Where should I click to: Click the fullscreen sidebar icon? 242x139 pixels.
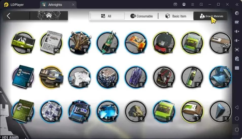[237, 50]
